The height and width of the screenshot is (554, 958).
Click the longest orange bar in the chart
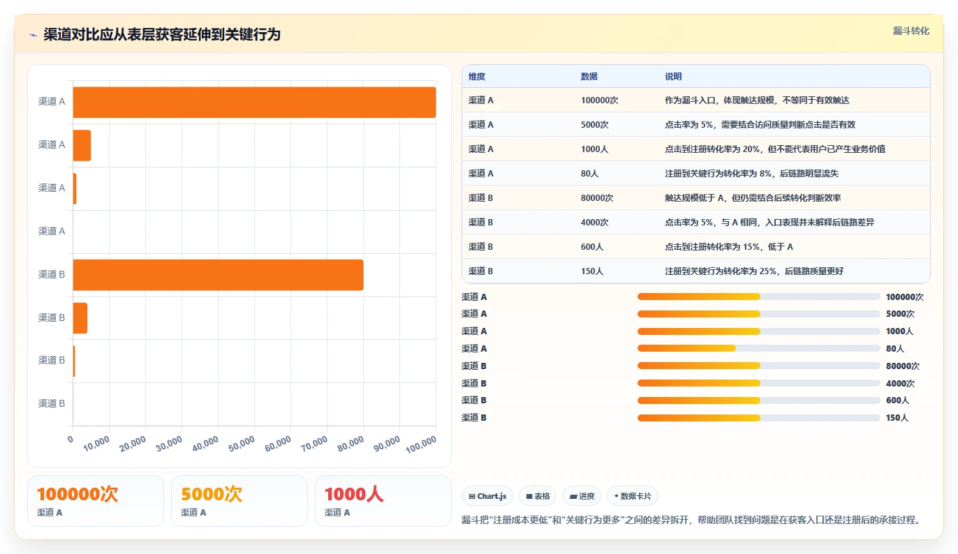click(254, 102)
